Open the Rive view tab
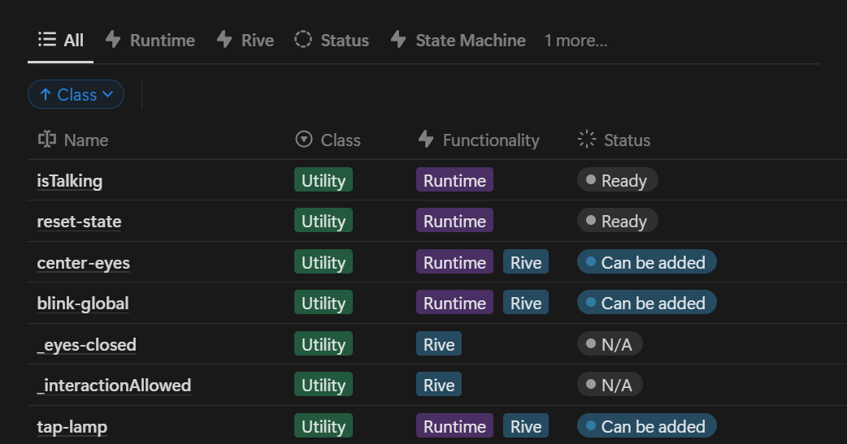 tap(245, 41)
